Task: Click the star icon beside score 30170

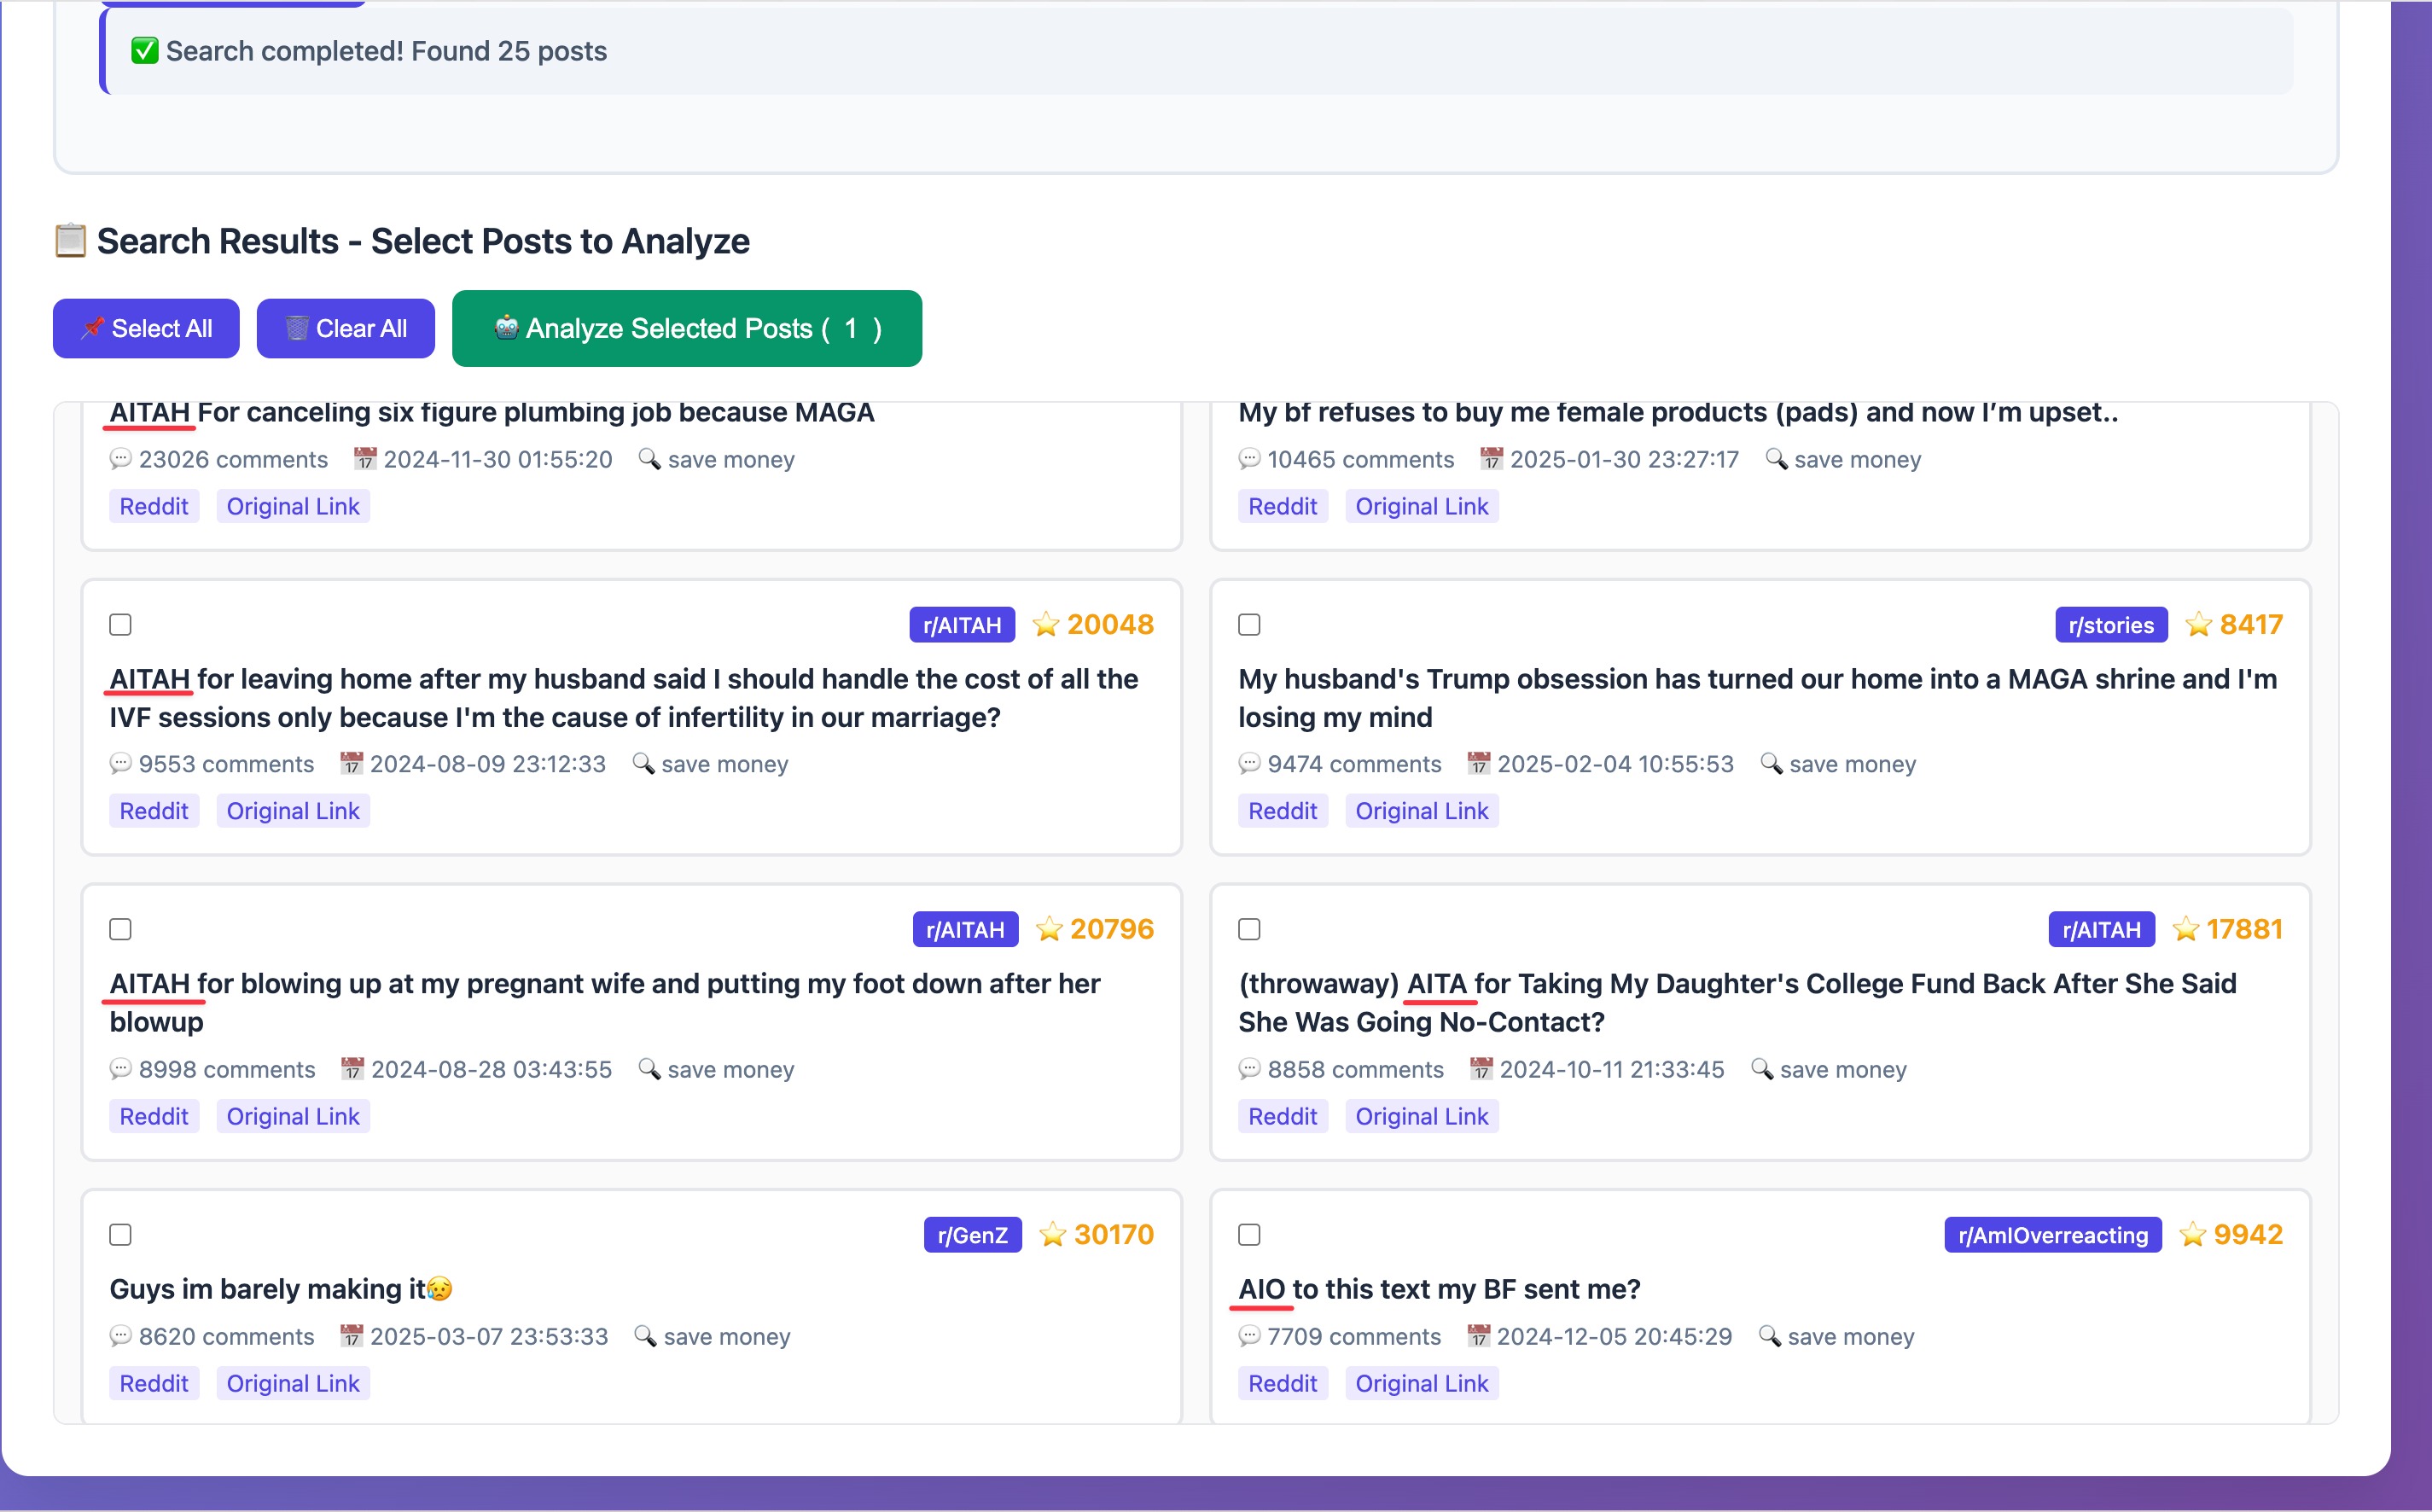Action: [x=1052, y=1235]
